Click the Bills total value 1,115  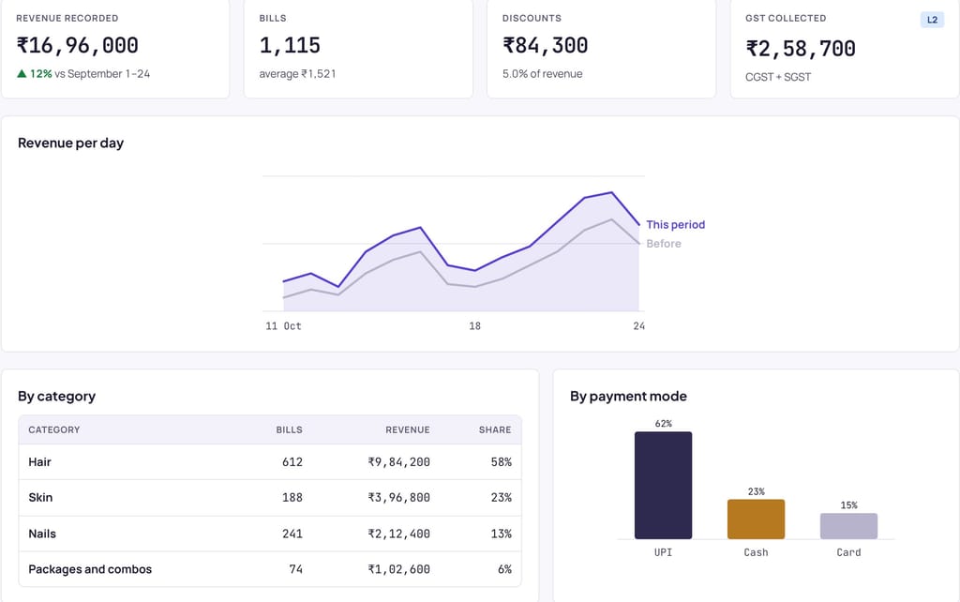(290, 45)
